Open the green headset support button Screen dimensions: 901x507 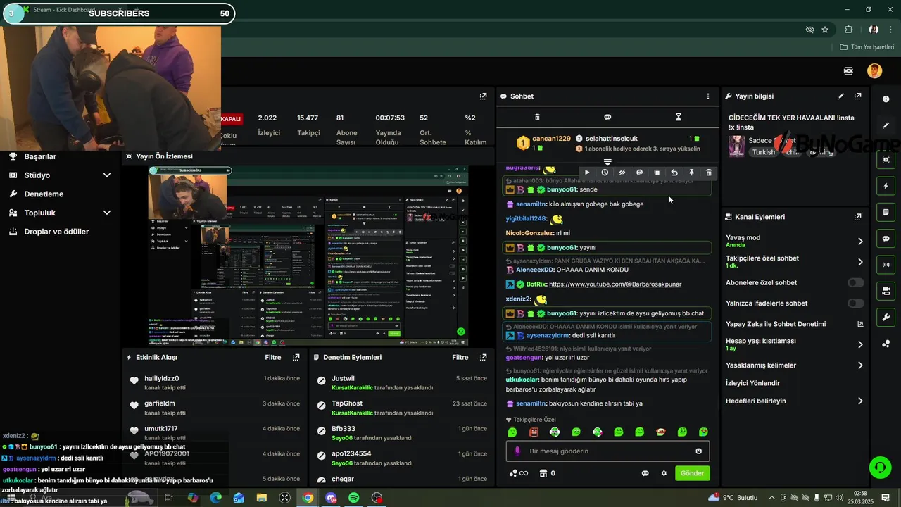tap(879, 467)
